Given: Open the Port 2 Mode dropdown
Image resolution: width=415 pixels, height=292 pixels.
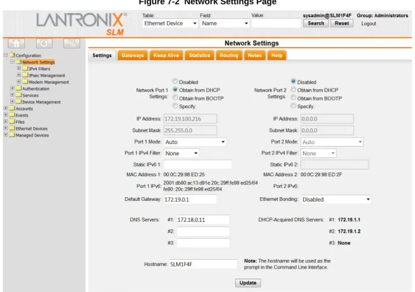Looking at the screenshot, I should (x=332, y=142).
